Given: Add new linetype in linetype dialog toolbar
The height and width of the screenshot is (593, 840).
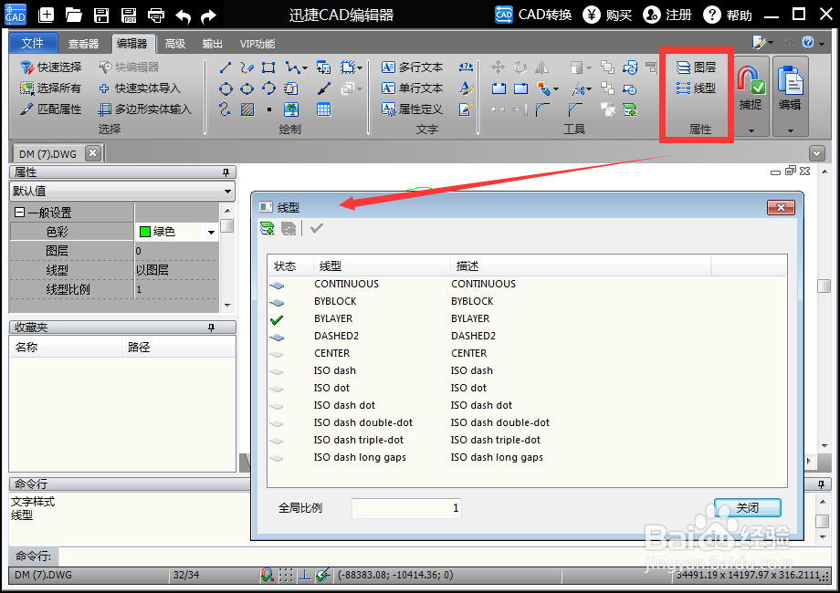Looking at the screenshot, I should (x=268, y=228).
